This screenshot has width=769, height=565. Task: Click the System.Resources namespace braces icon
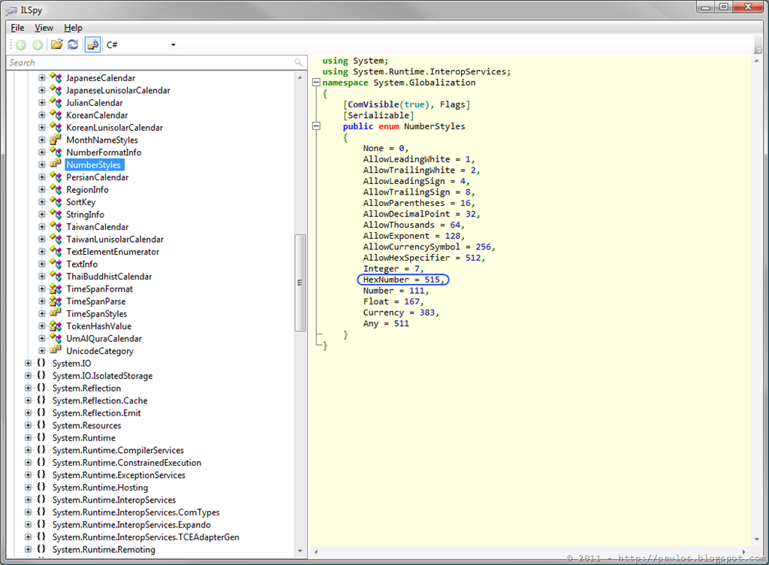tap(41, 425)
